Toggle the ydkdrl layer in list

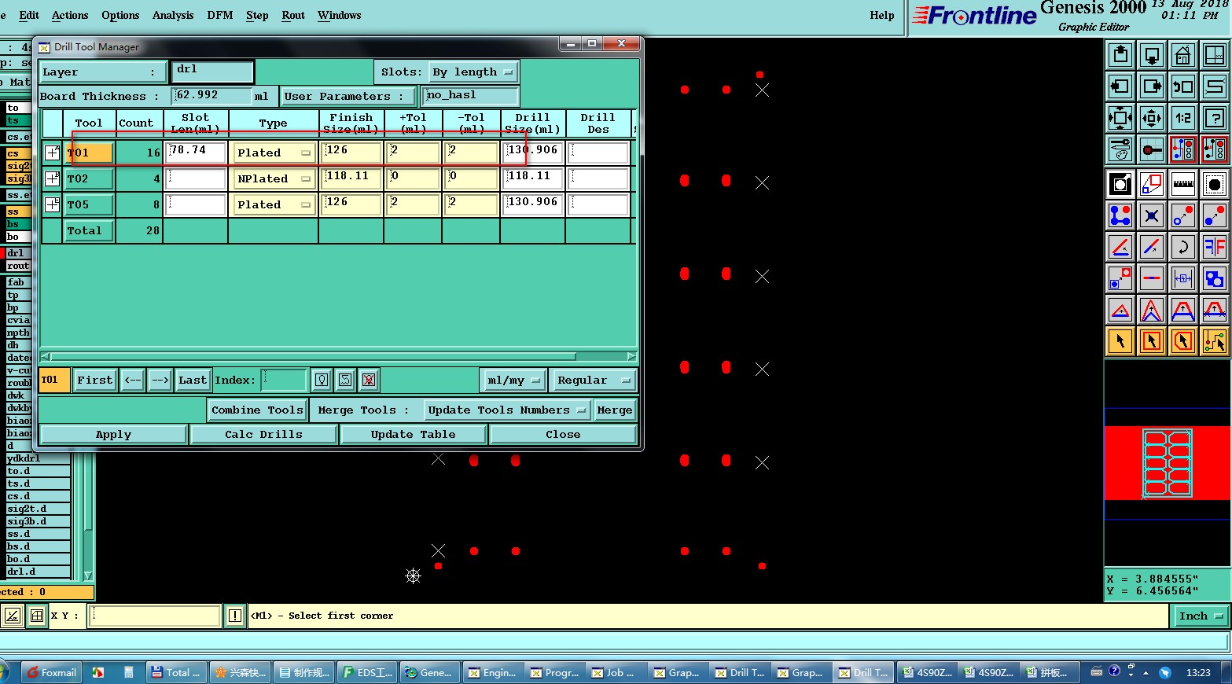point(36,458)
